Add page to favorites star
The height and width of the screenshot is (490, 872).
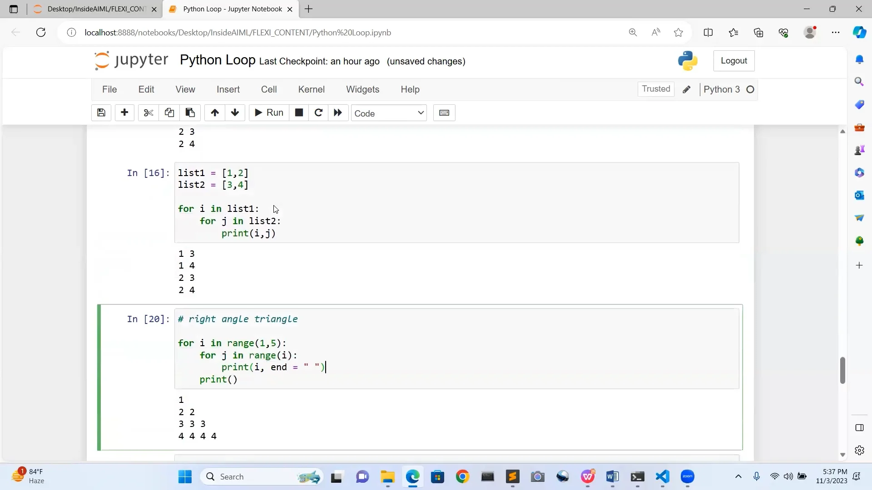coord(679,32)
